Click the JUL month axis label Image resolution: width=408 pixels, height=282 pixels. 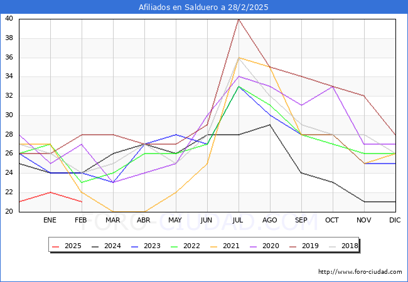[238, 220]
